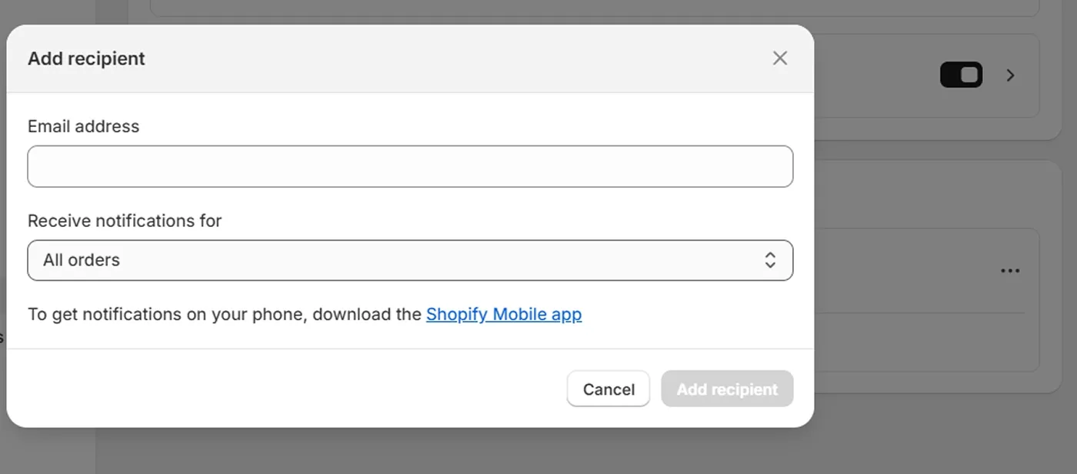Click the three-dot overflow menu icon

[x=1010, y=270]
